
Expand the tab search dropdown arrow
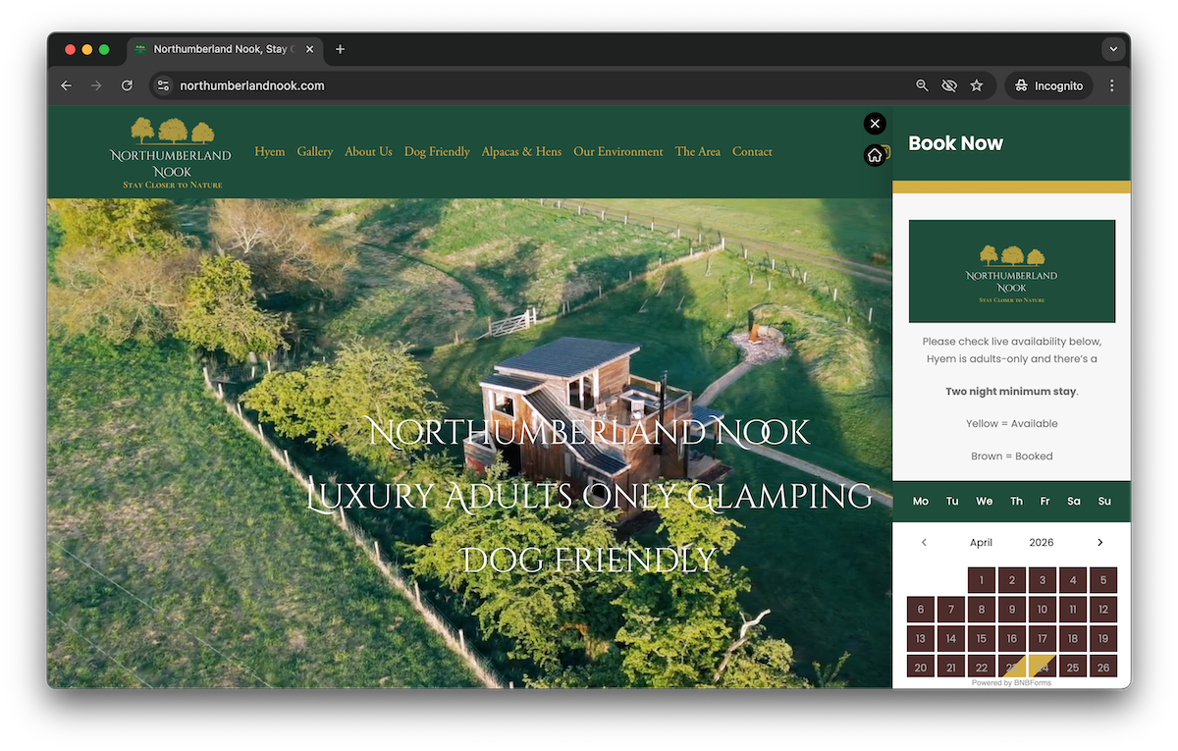(x=1112, y=49)
